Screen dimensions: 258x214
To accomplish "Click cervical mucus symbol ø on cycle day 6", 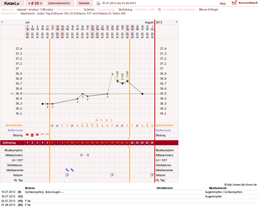I will coord(52,126).
